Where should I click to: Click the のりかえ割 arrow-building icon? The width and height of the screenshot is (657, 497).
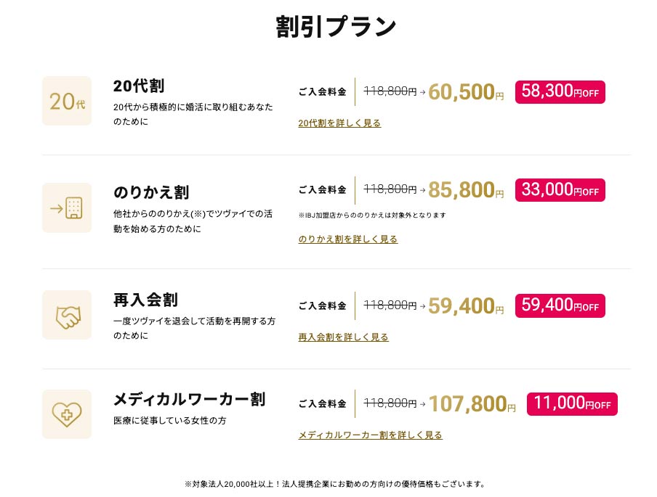coord(67,208)
